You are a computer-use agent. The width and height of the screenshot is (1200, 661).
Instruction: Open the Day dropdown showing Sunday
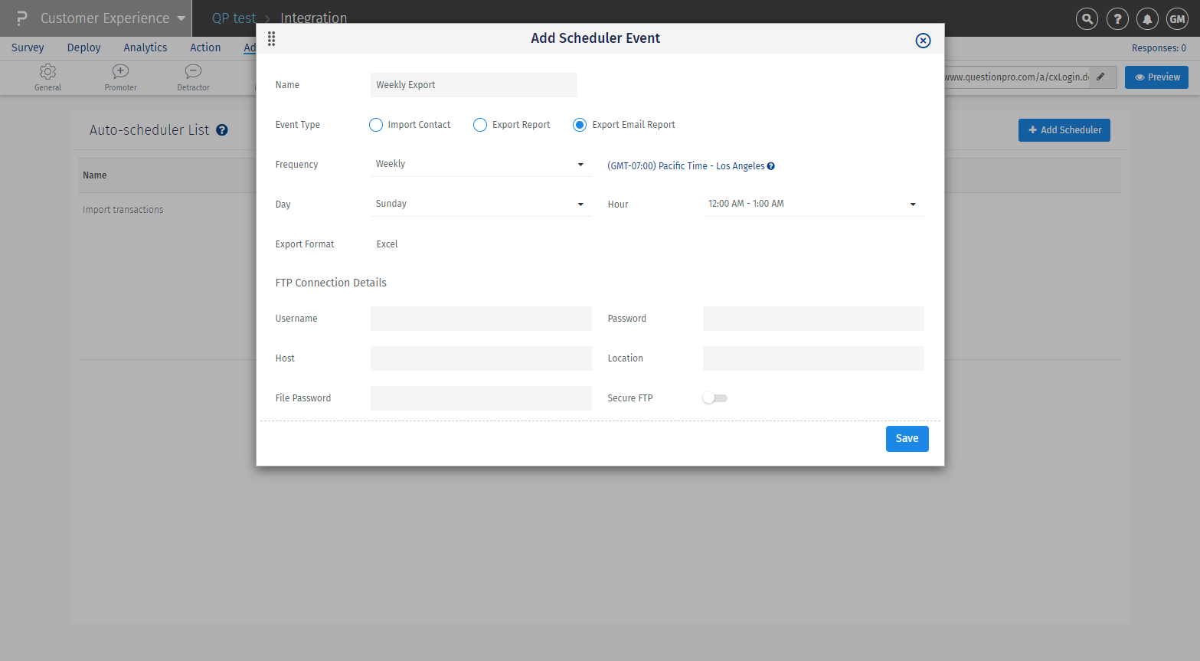tap(480, 205)
